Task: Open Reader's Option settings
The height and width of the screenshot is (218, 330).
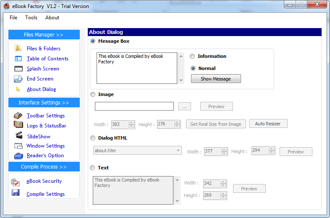Action: pos(45,156)
